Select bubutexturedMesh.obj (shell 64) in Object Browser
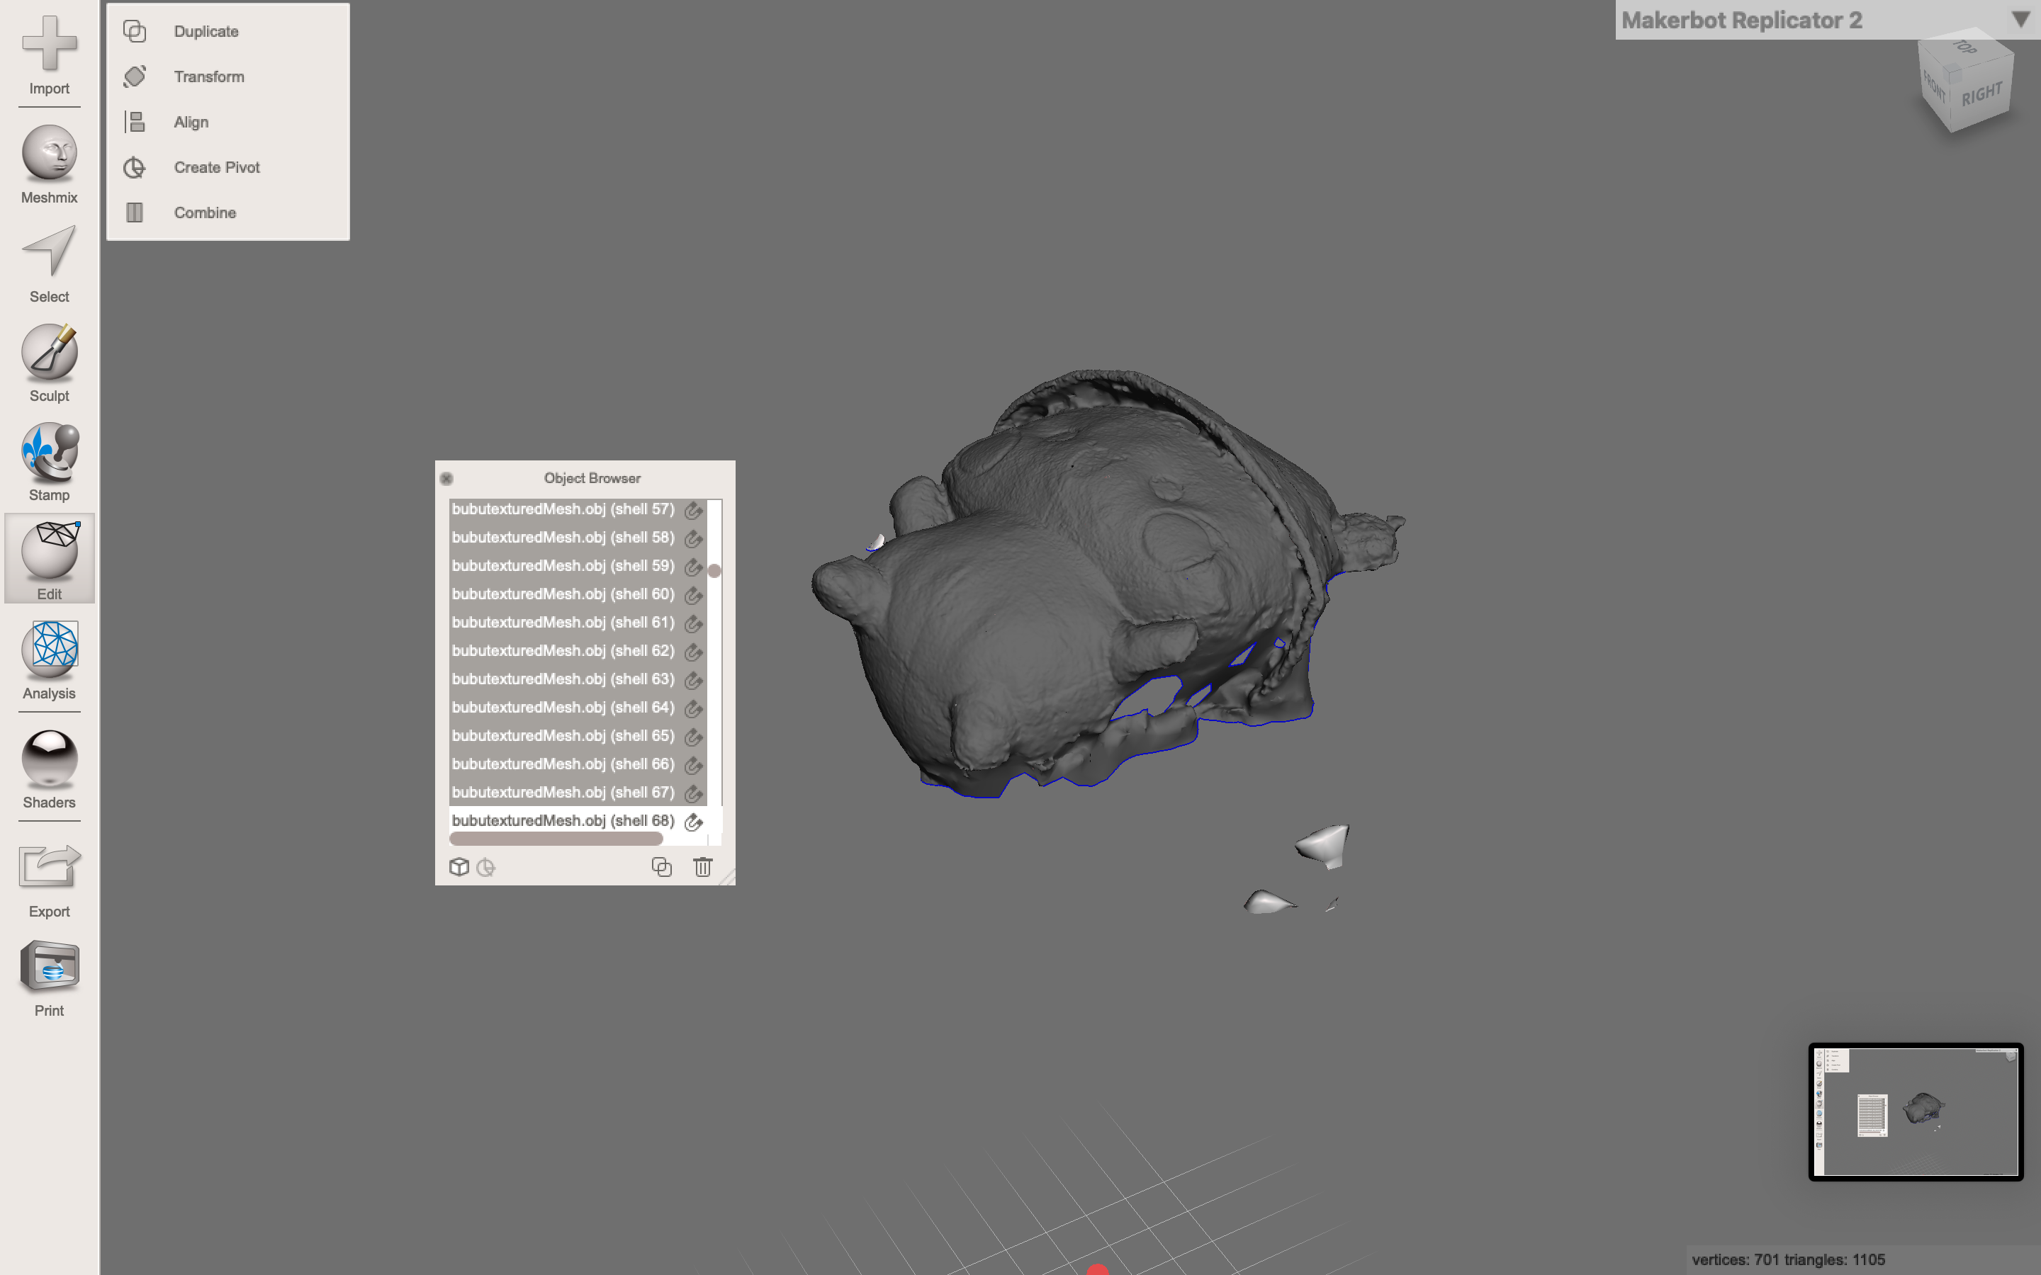This screenshot has height=1275, width=2041. [563, 708]
